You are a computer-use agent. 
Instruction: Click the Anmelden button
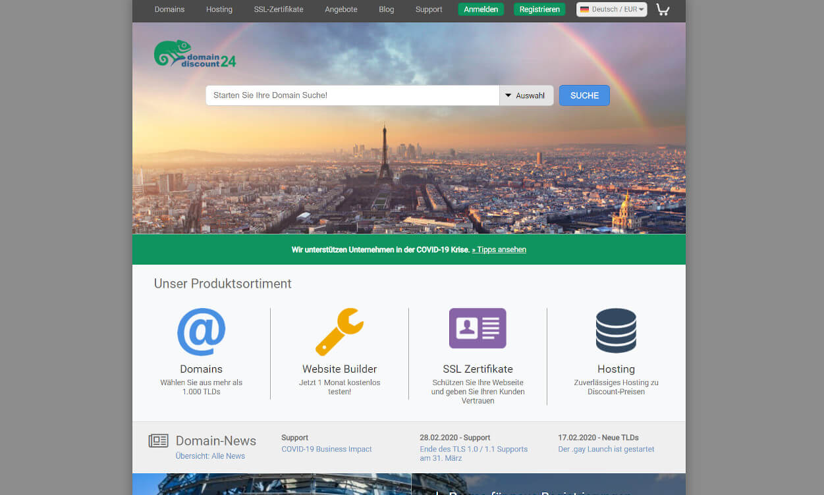(x=481, y=9)
